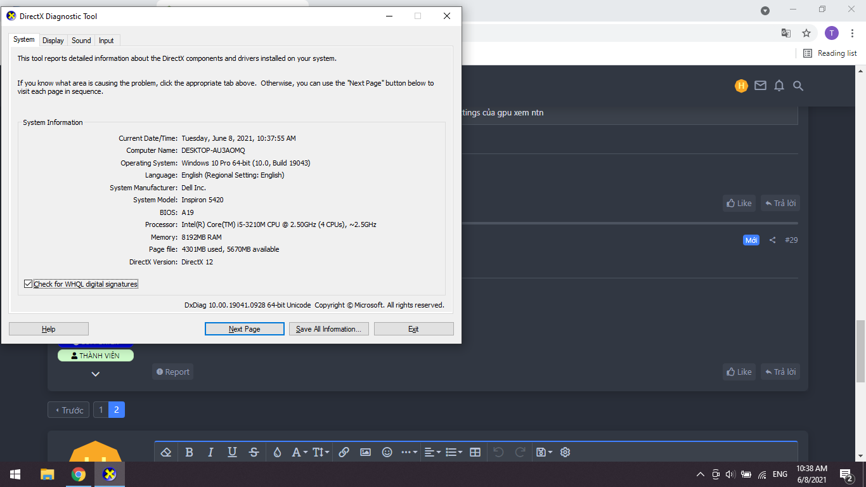
Task: Open the list style dropdown
Action: [454, 452]
